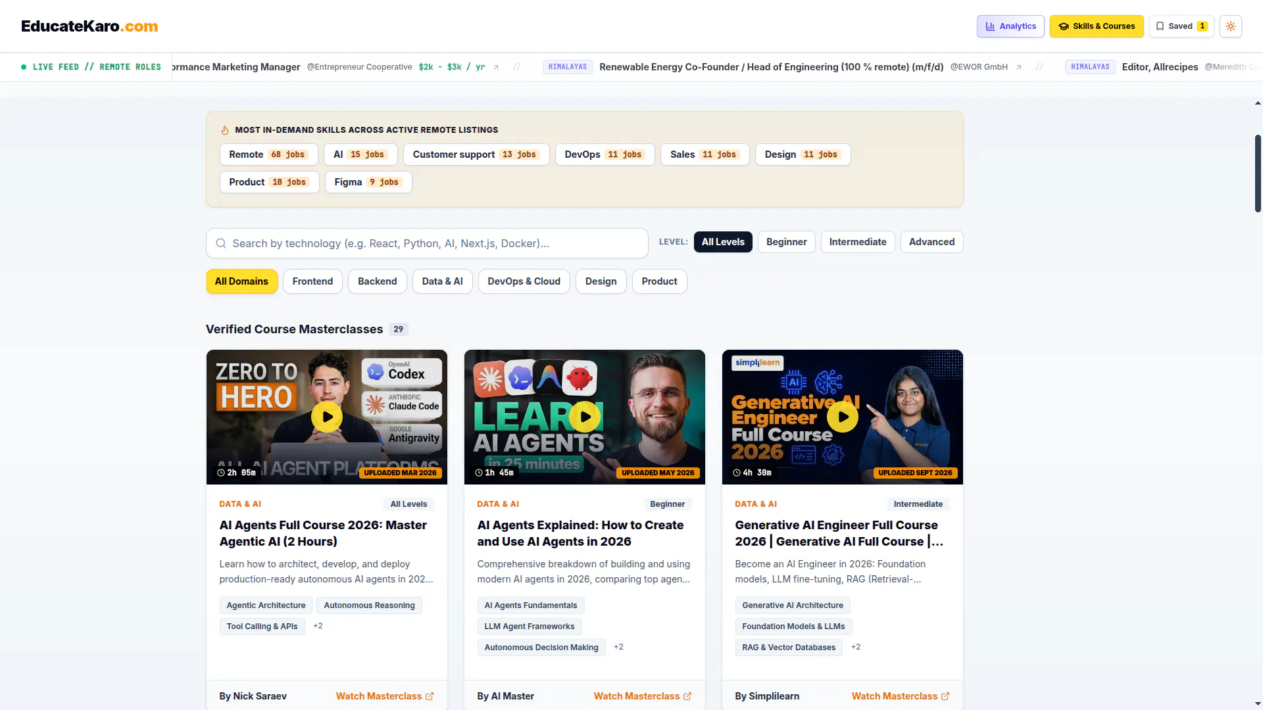Go to EducateKaro.com home logo
Image resolution: width=1263 pixels, height=710 pixels.
89,26
